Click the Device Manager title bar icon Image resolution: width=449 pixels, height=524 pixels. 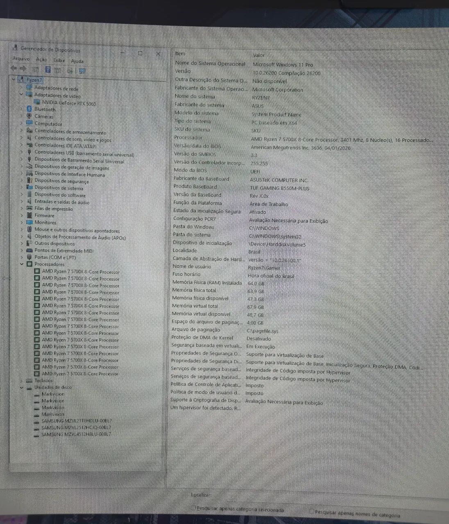16,48
